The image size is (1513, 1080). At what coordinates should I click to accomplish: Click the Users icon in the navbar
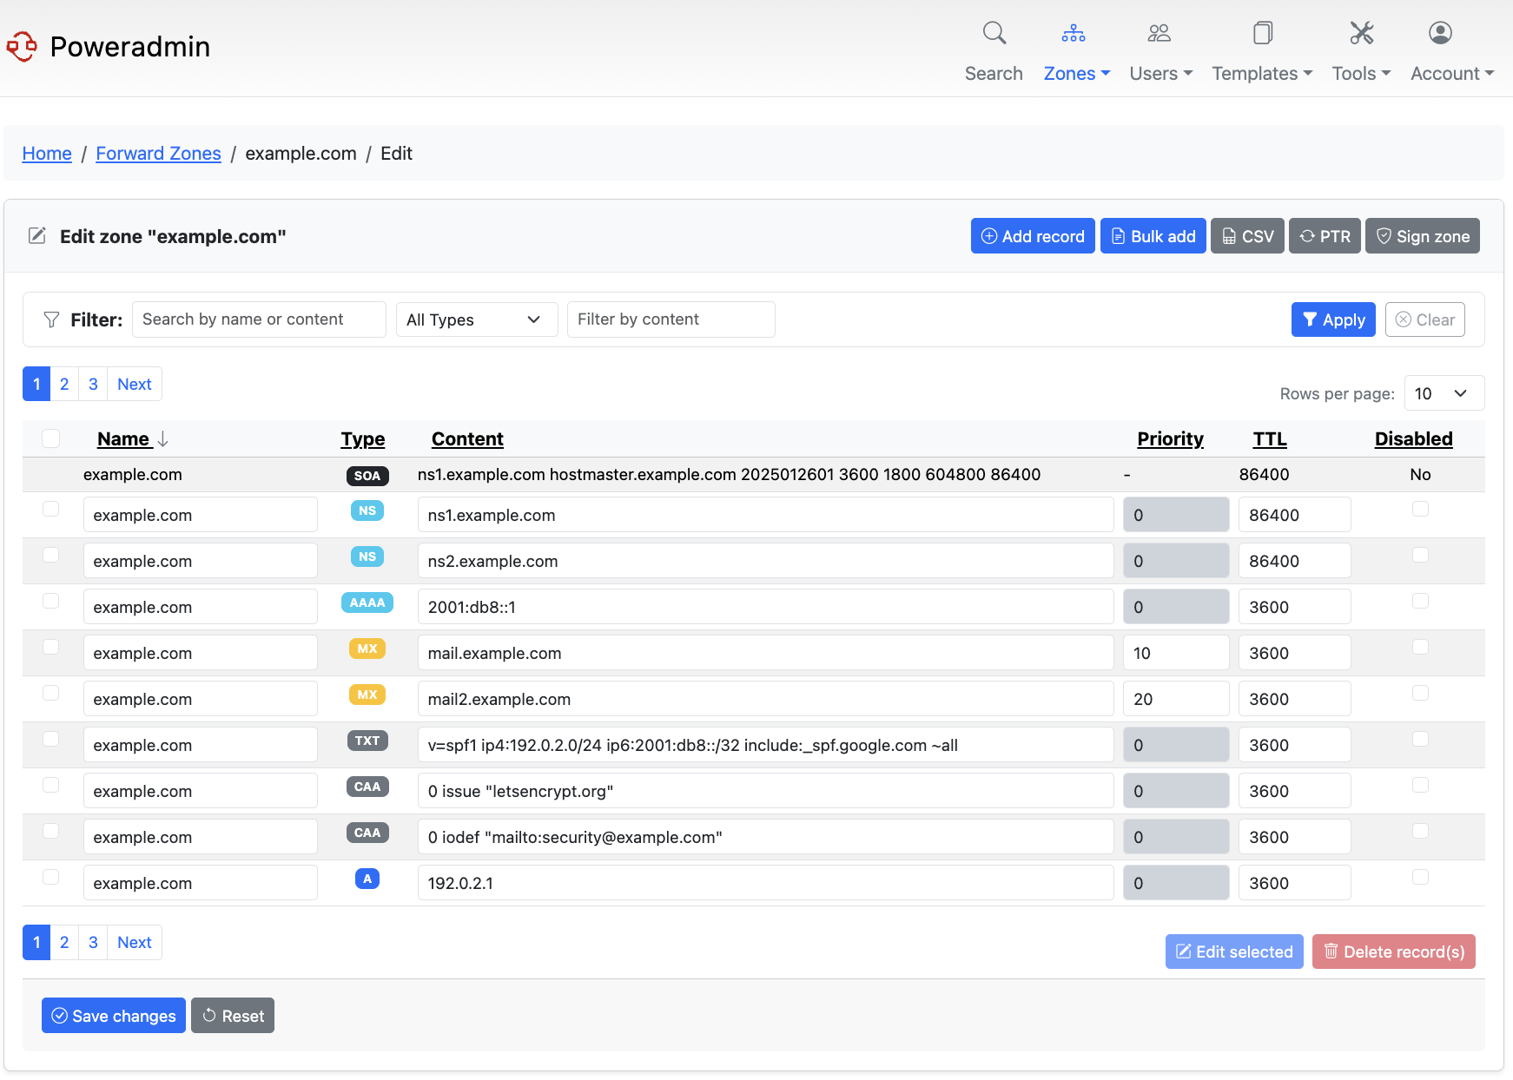[1159, 32]
